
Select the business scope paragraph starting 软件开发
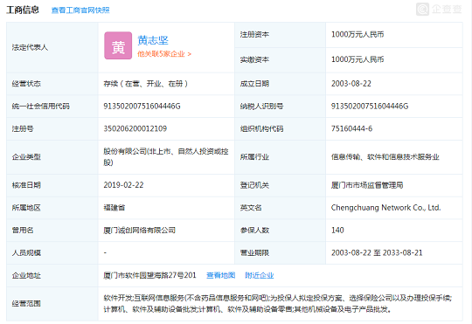278,304
